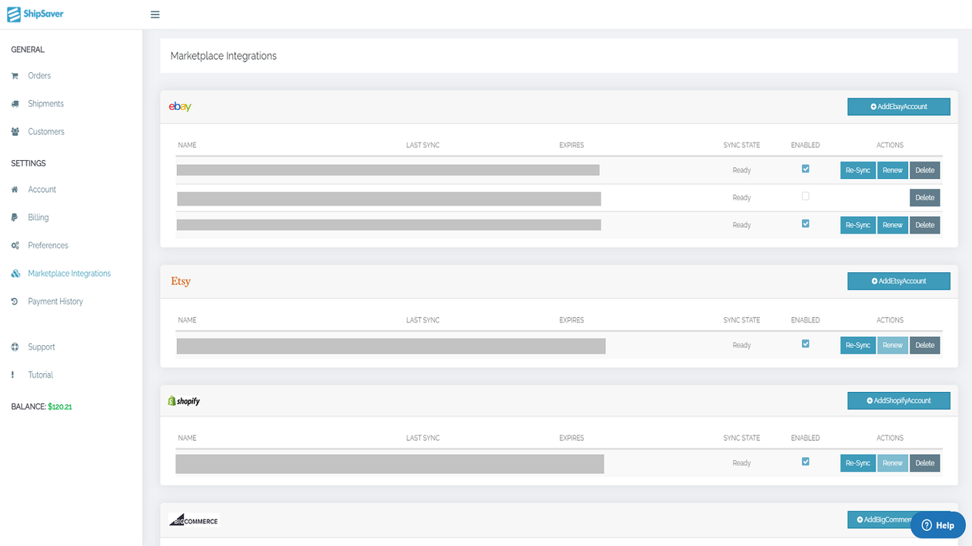The height and width of the screenshot is (546, 972).
Task: Click the Shipments truck icon
Action: 15,104
